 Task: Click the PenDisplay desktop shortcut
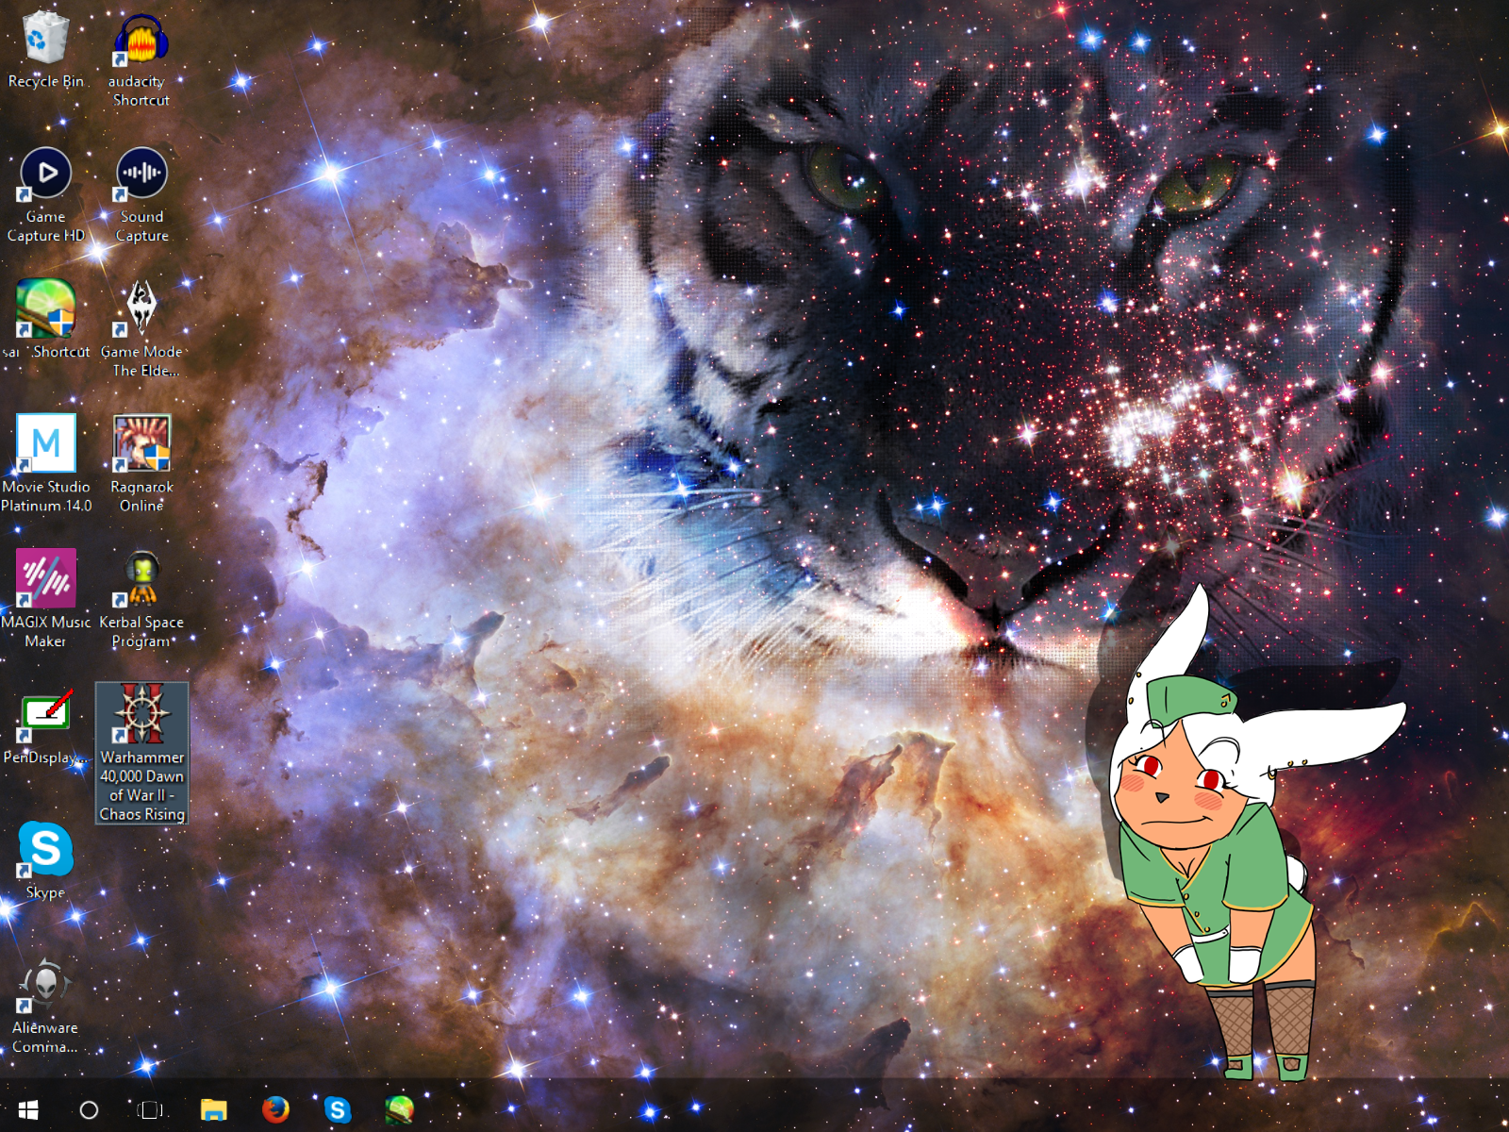click(x=45, y=714)
